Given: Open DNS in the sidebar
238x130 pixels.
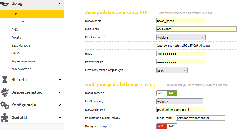Looking at the screenshot, I should click(x=14, y=30).
